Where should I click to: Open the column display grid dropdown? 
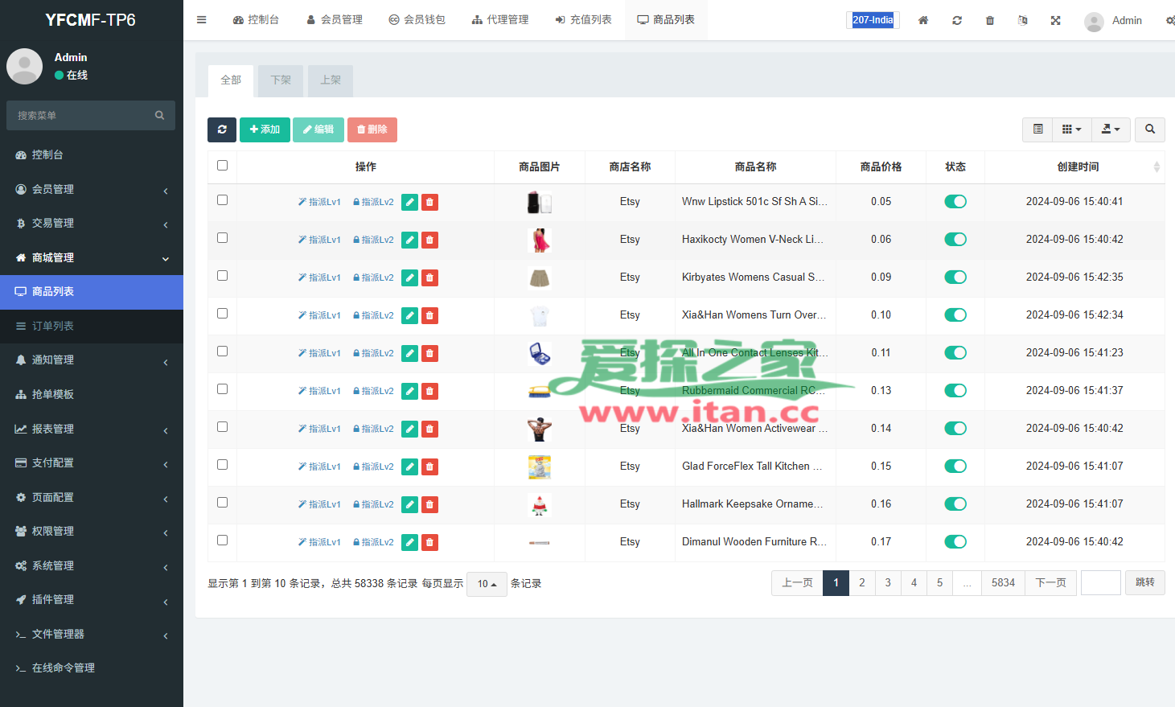pos(1071,129)
